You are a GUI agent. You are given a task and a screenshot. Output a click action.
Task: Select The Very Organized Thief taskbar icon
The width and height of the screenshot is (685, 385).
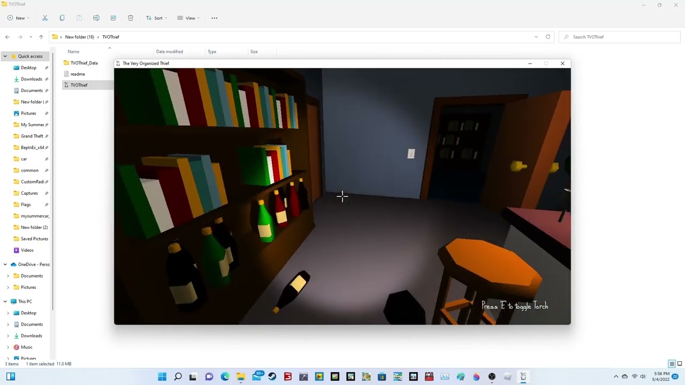(523, 377)
